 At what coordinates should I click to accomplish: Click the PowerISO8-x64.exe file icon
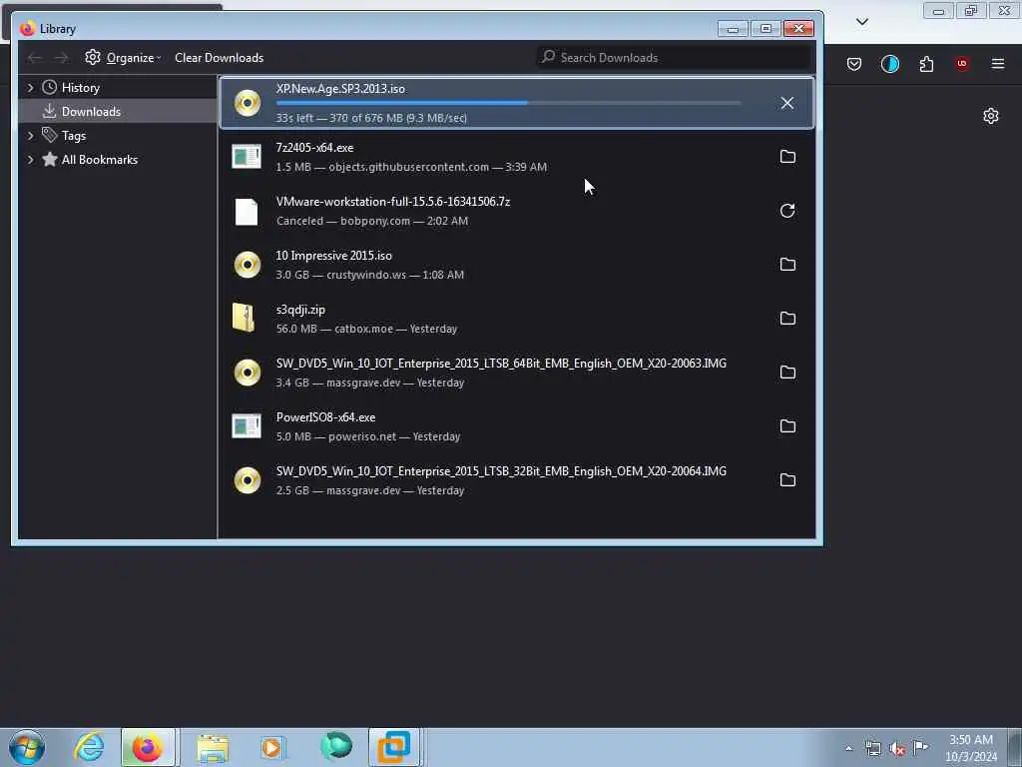pos(247,425)
